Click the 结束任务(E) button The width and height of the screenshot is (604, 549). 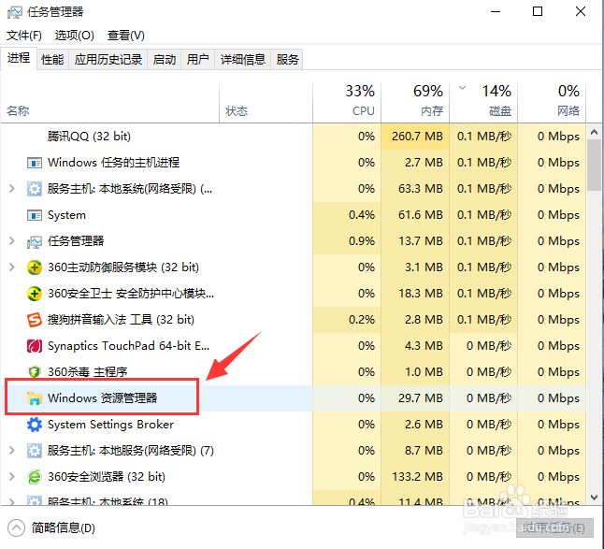[554, 527]
